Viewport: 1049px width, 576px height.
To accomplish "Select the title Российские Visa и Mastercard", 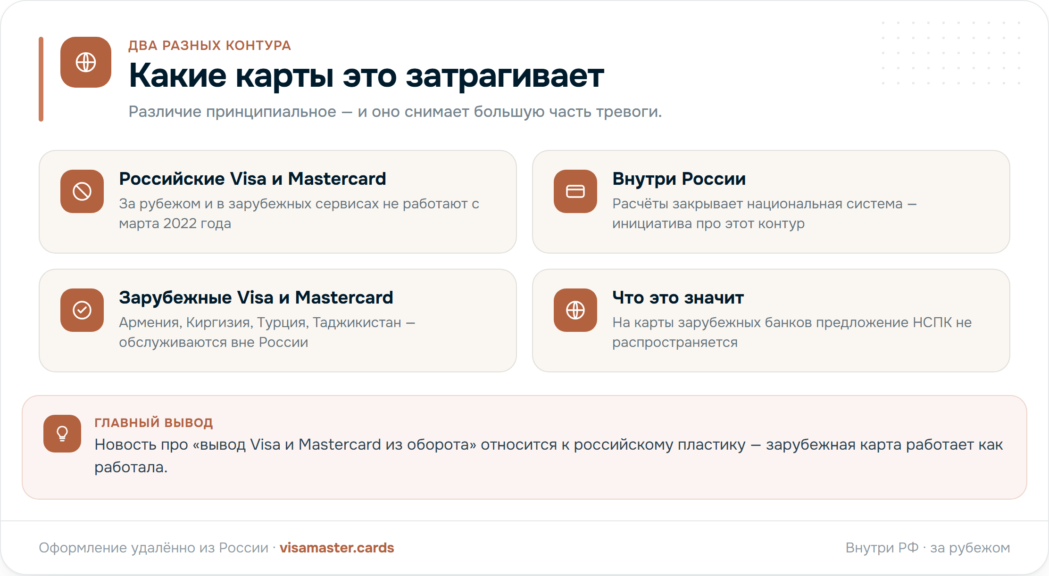I will pos(252,179).
